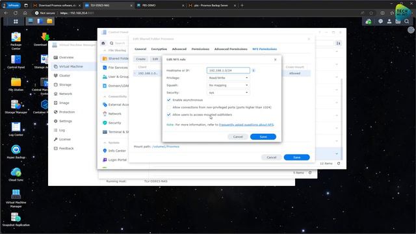This screenshot has height=234, width=416.
Task: Open DSM user options person icon
Action: (x=389, y=21)
